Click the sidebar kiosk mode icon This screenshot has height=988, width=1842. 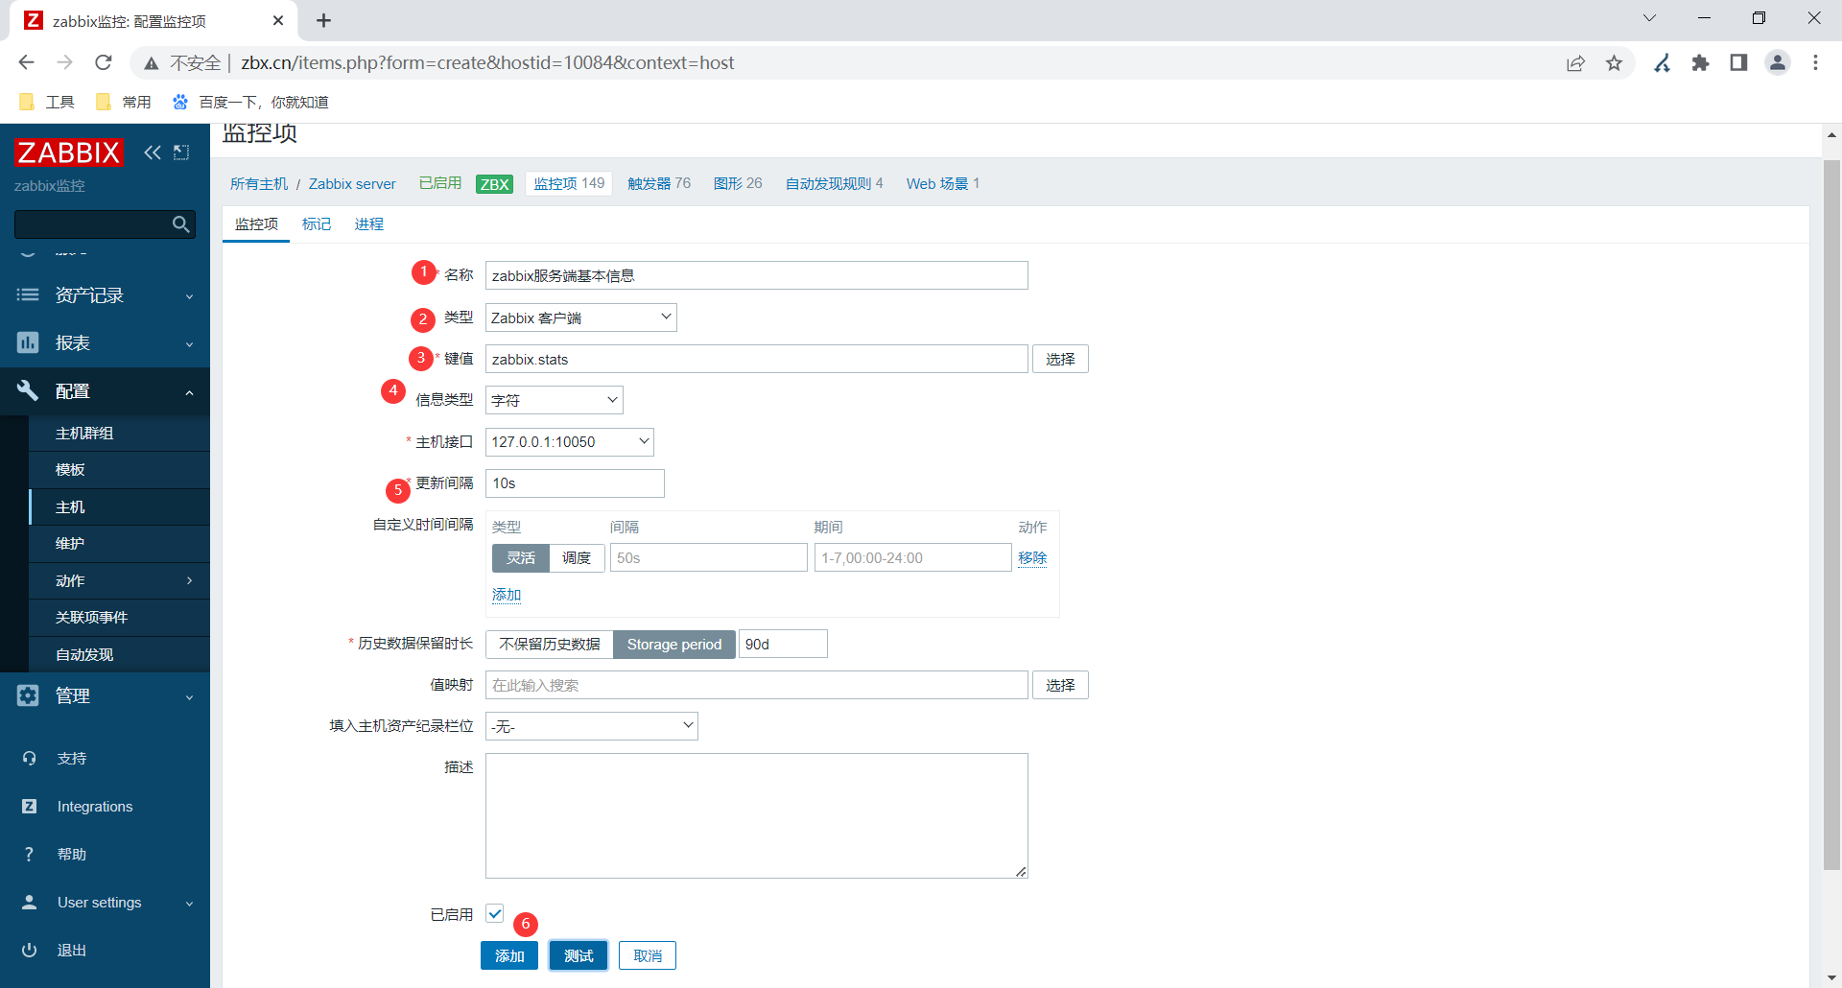pos(181,153)
